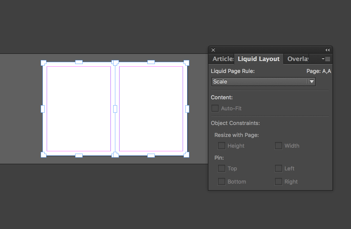351x229 pixels.
Task: Open the panel flyout menu icon
Action: pos(326,59)
